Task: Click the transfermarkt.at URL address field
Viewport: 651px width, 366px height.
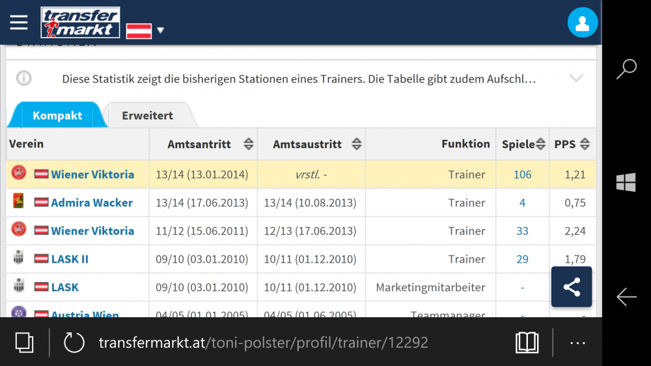Action: coord(263,343)
